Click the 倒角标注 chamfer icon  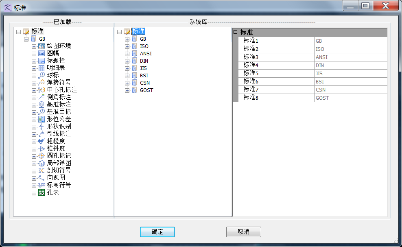[41, 97]
